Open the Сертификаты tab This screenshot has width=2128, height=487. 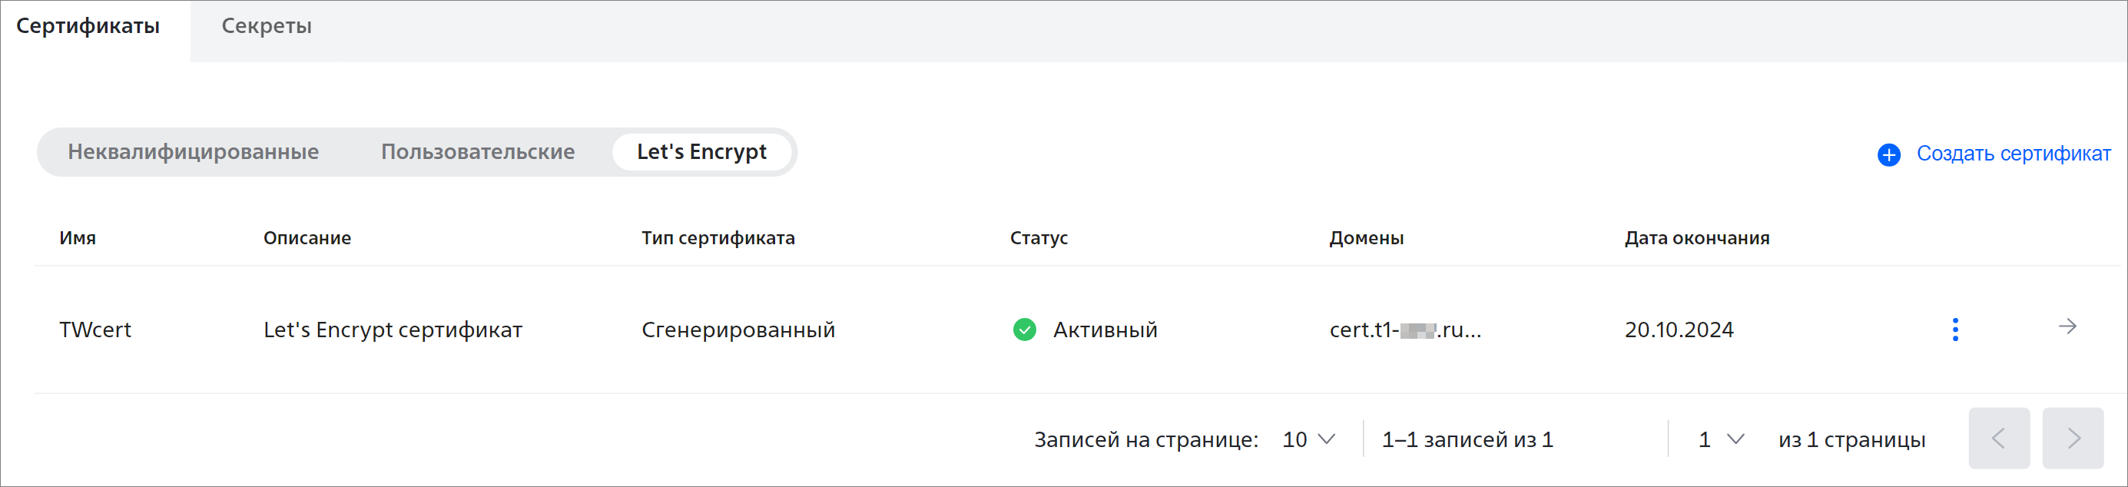pyautogui.click(x=88, y=25)
